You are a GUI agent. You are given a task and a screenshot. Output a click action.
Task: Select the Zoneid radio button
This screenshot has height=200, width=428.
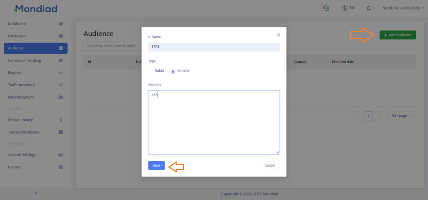coord(173,71)
